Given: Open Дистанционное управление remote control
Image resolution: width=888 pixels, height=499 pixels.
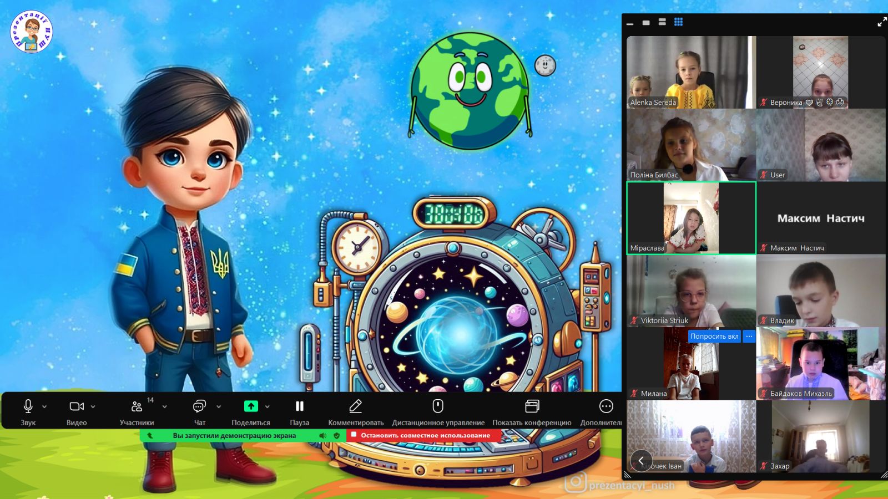Looking at the screenshot, I should pos(438,407).
